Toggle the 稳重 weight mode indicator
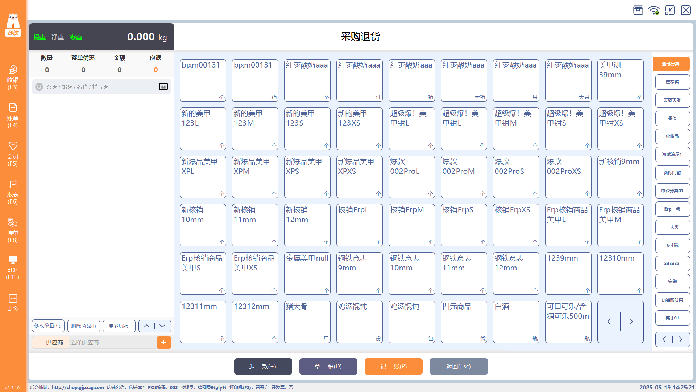 coord(40,37)
